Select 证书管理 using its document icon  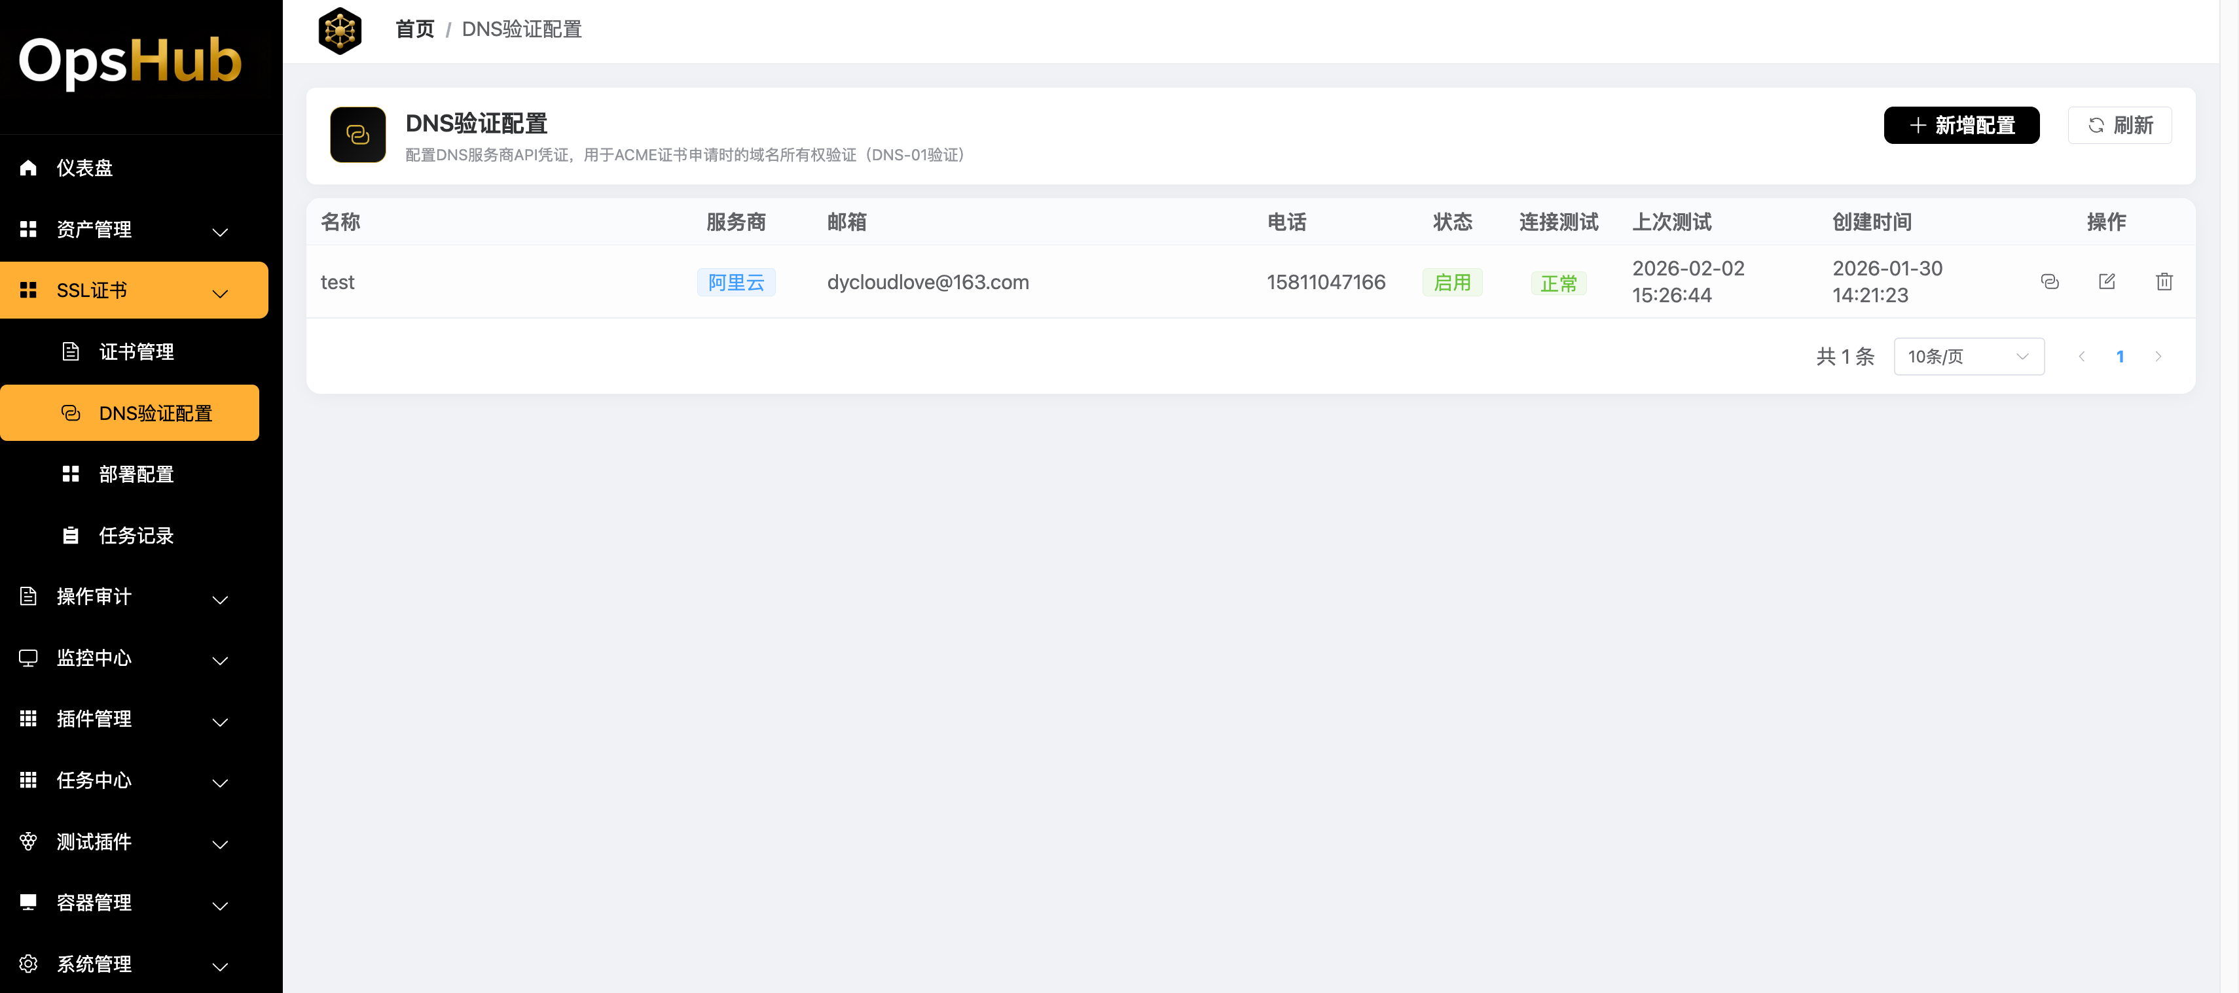point(71,351)
